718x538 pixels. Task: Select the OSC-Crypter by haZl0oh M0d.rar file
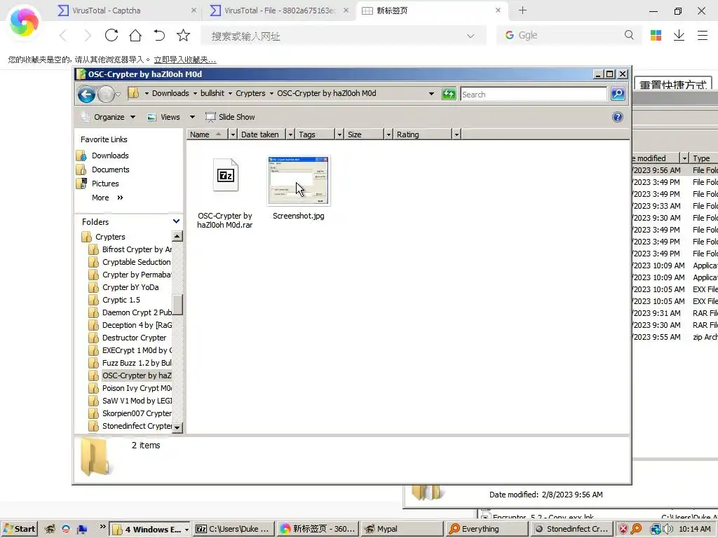point(225,193)
